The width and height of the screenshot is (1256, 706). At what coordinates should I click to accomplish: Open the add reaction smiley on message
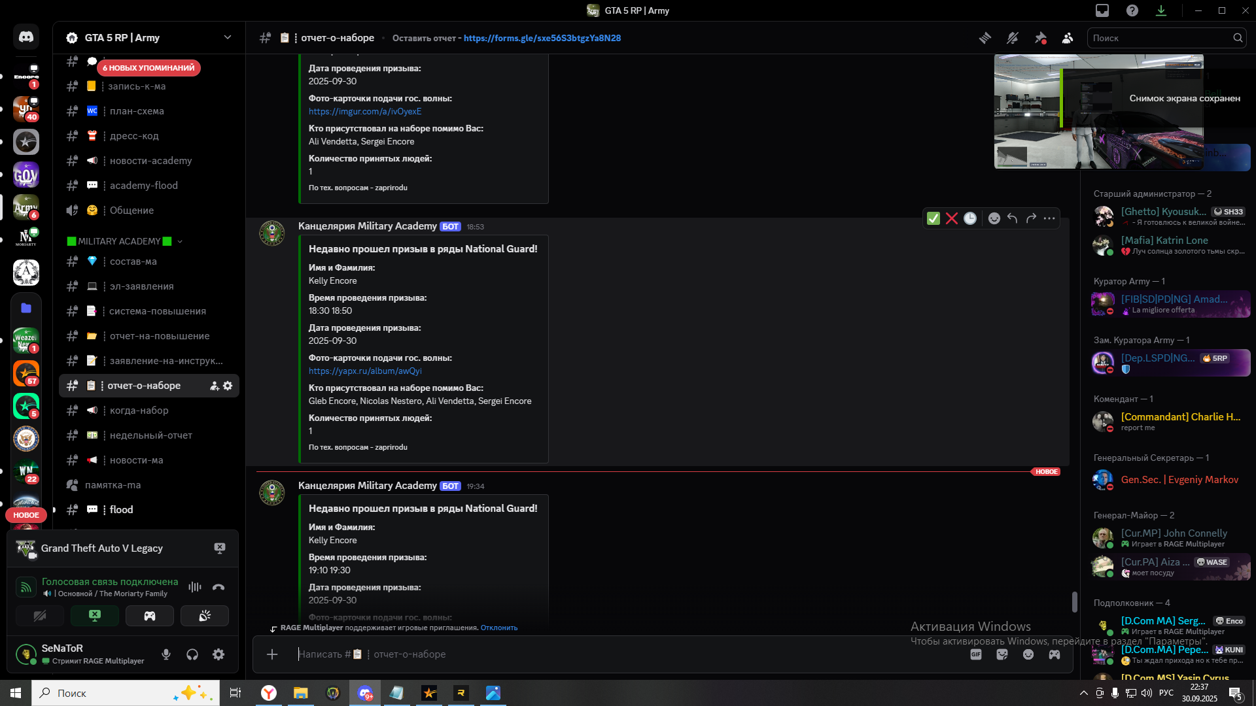click(994, 218)
